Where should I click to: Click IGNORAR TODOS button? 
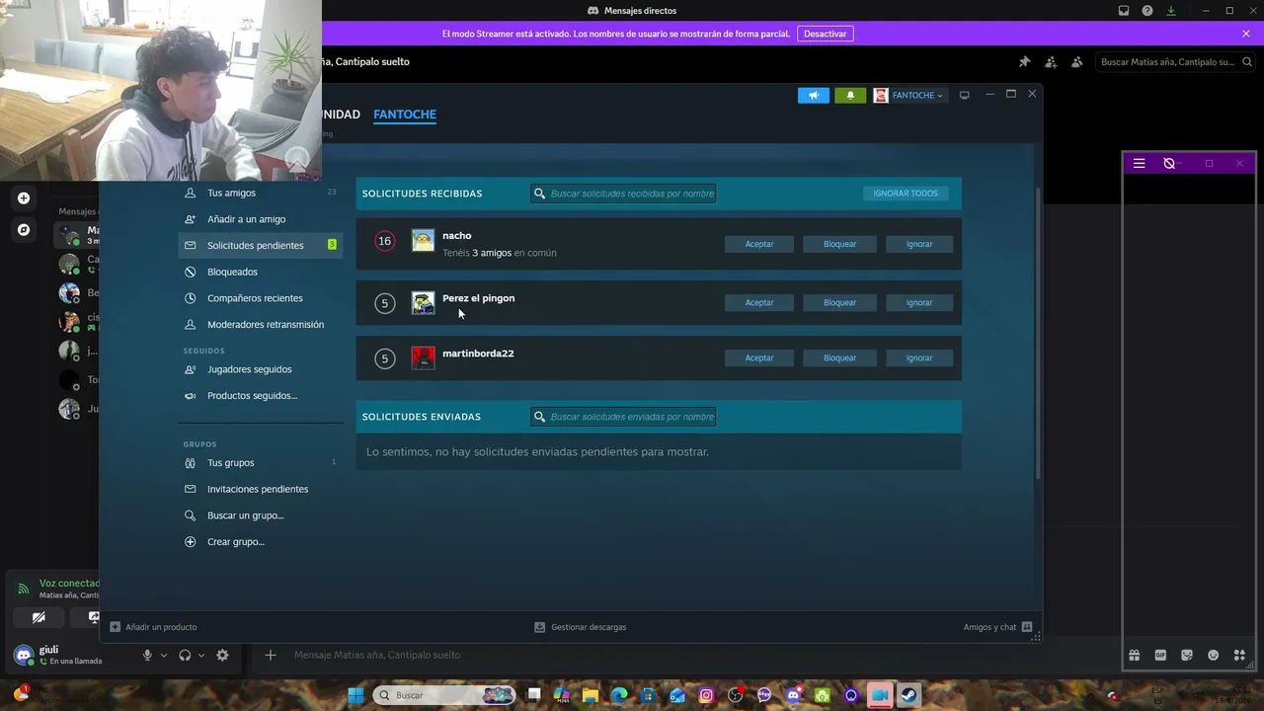click(x=906, y=194)
